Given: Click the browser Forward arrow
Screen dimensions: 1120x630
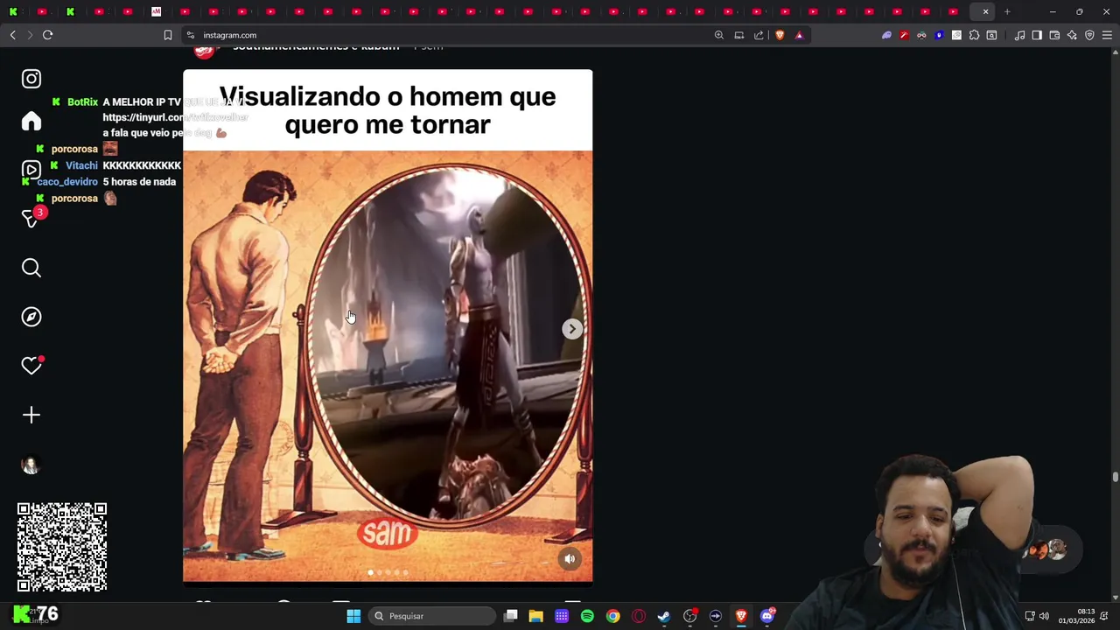Looking at the screenshot, I should [30, 35].
